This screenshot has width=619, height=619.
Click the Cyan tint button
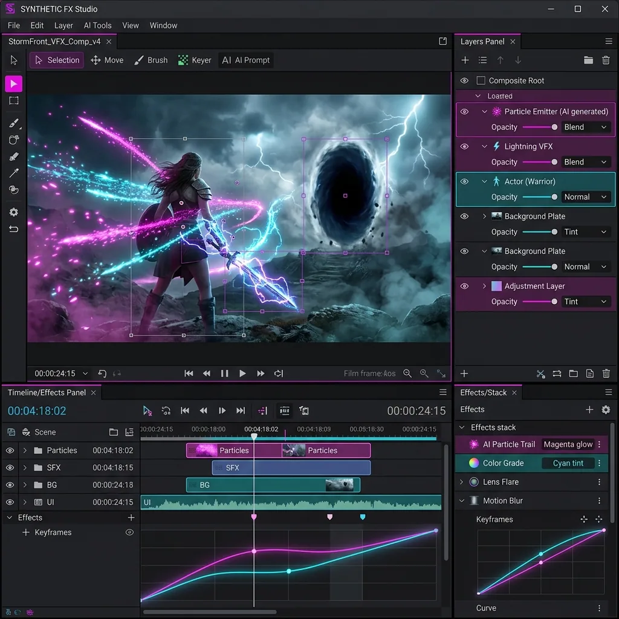[x=568, y=463]
